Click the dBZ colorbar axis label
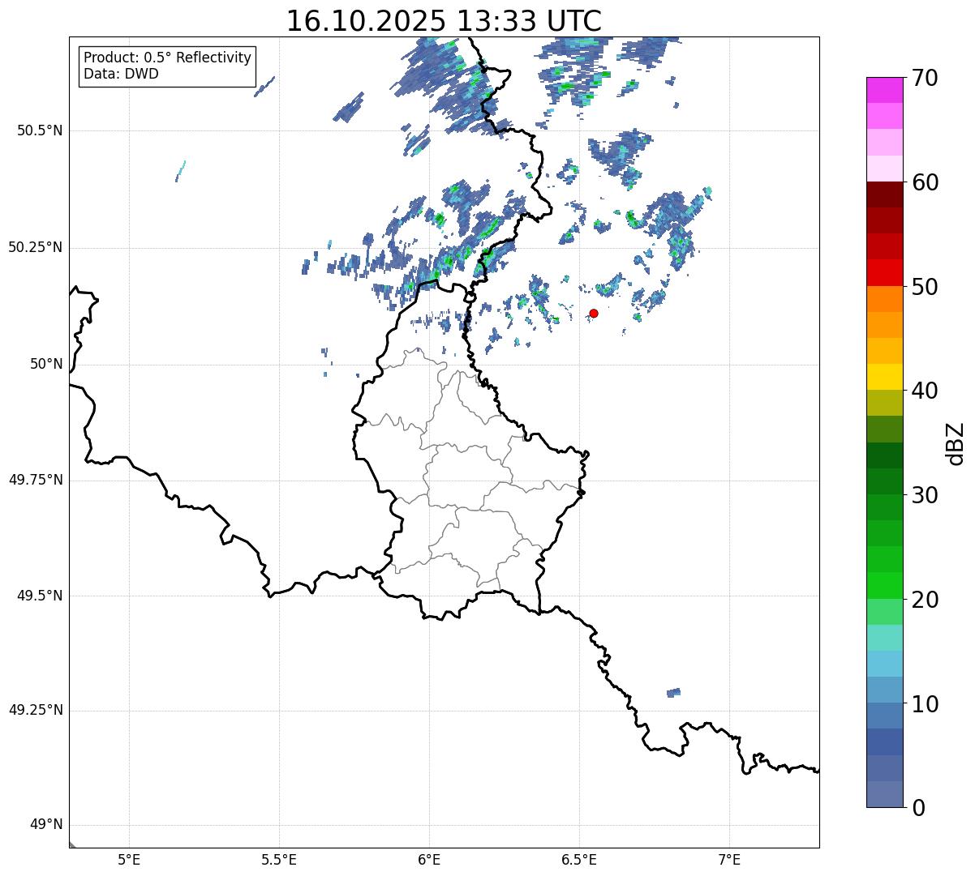Screen dimensions: 975x876 956,443
